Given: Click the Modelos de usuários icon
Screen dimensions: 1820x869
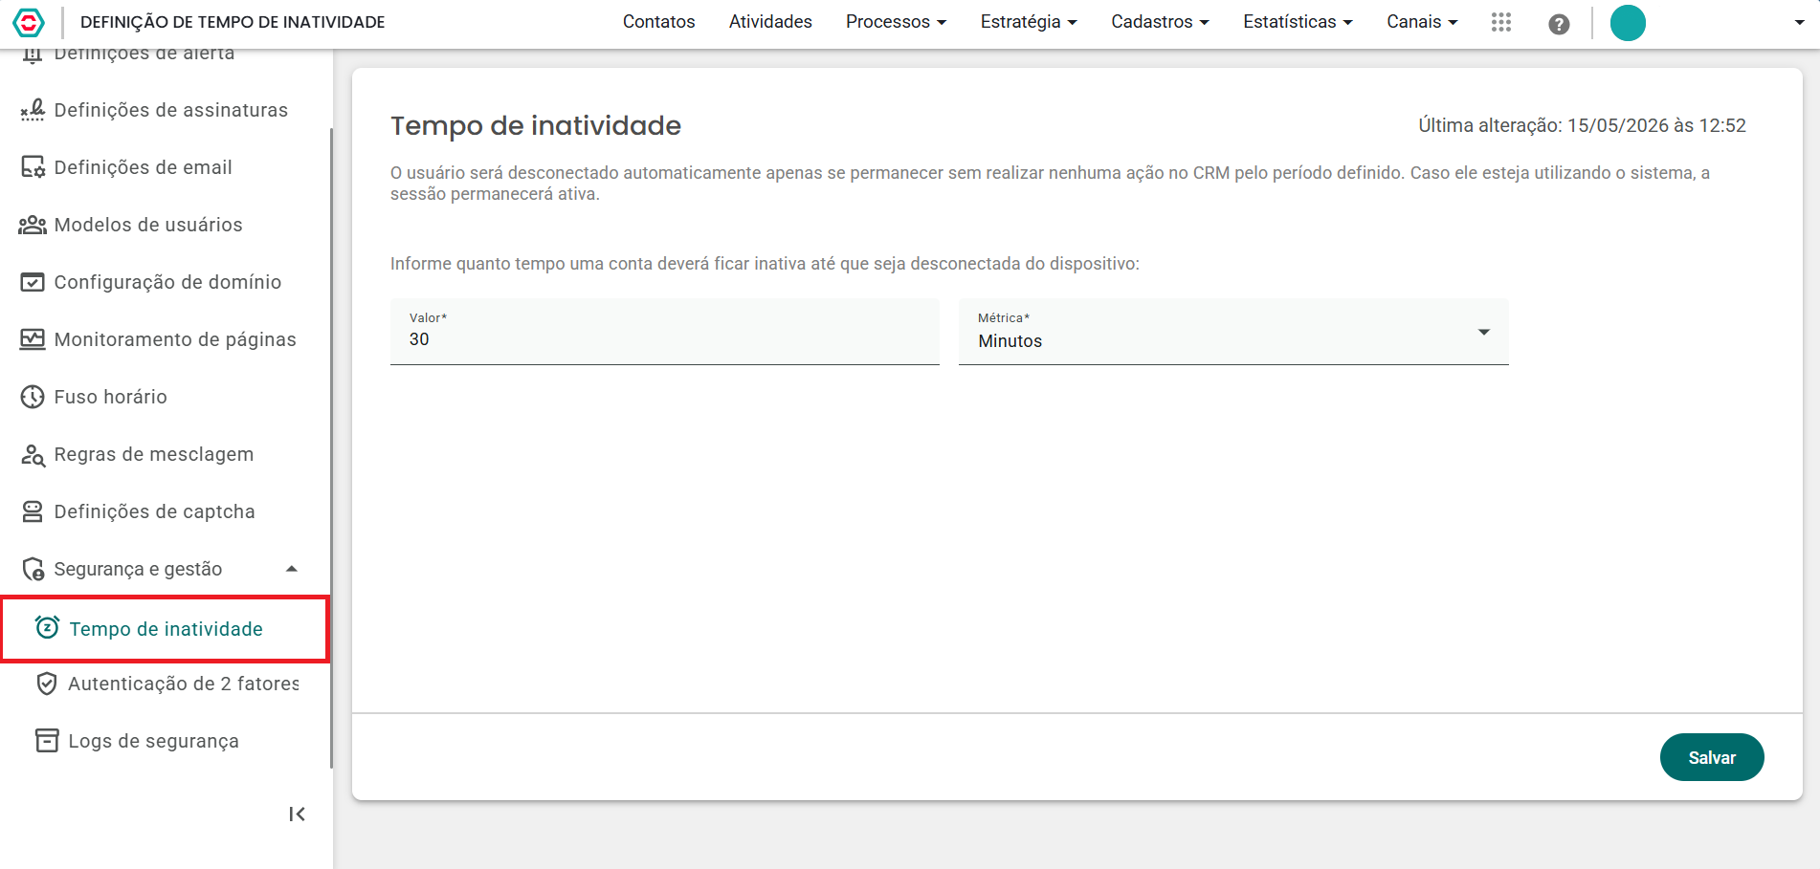Looking at the screenshot, I should 33,225.
